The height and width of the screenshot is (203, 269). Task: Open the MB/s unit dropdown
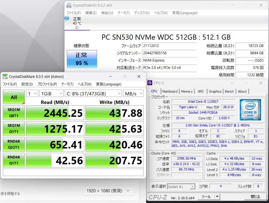click(x=133, y=93)
